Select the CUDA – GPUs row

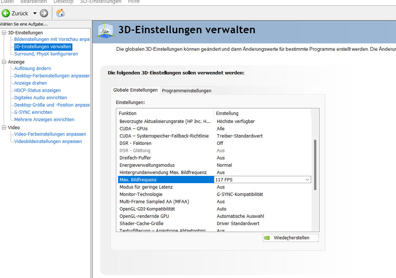click(x=214, y=129)
